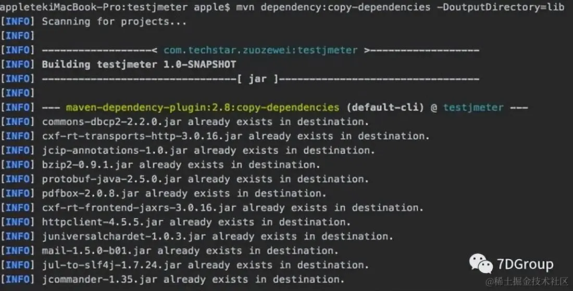Viewport: 573px width, 291px height.
Task: Click the WeChat logo icon beside 7DGroup
Action: coord(481,263)
